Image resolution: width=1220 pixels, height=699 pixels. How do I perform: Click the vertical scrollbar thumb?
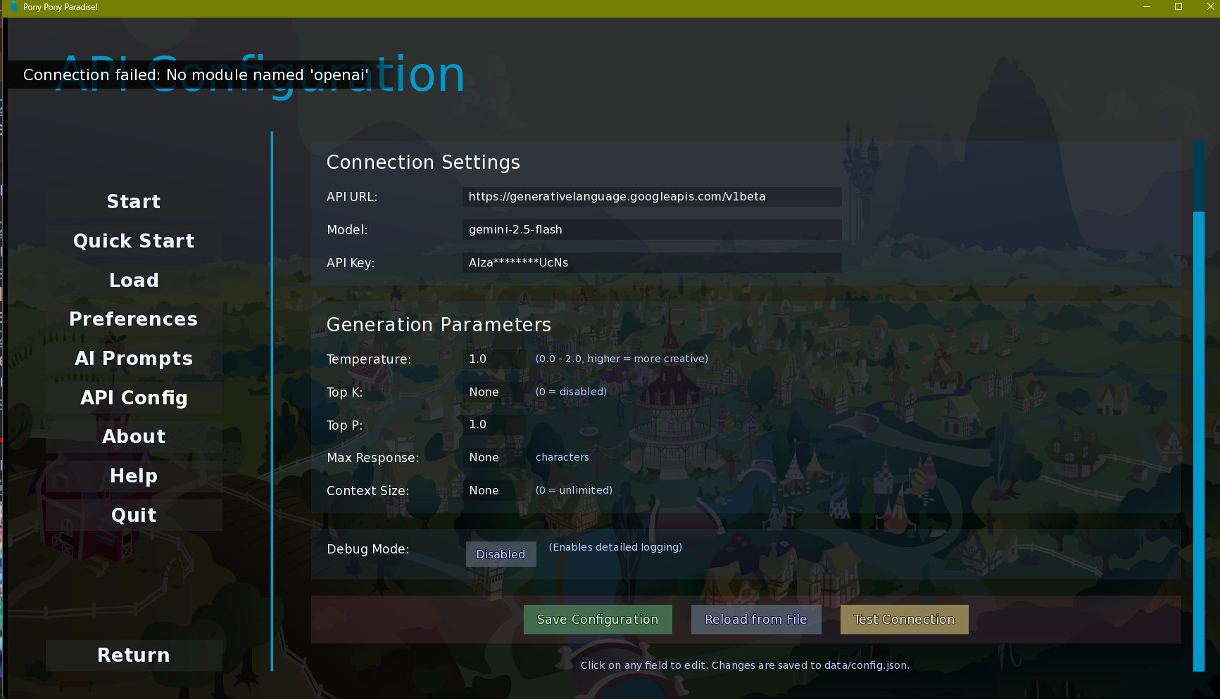tap(1199, 441)
